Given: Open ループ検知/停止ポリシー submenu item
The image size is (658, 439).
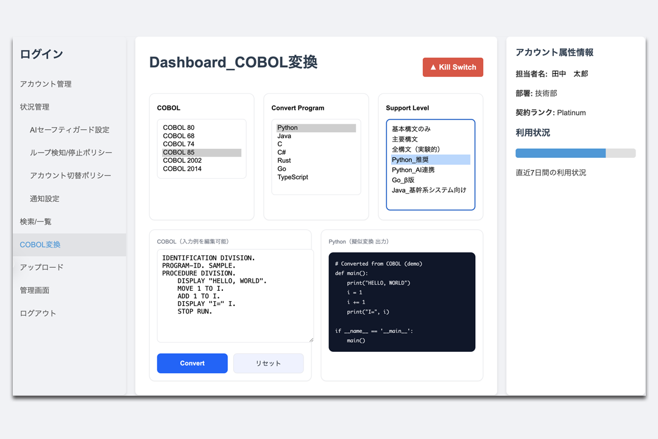Looking at the screenshot, I should (x=71, y=152).
